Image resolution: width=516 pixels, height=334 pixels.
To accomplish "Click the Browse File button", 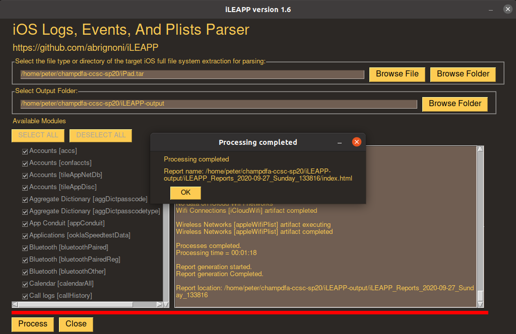I will (397, 74).
